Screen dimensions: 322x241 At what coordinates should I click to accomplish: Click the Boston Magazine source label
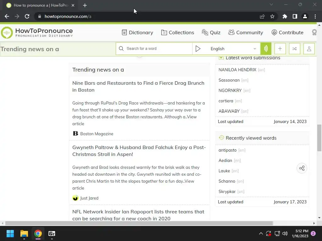point(97,134)
